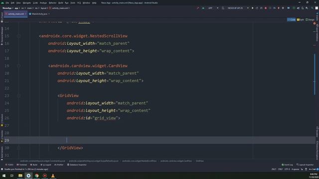Viewport: 319px width, 179px height.
Task: Switch to the activity_main.xml tab
Action: pyautogui.click(x=16, y=14)
